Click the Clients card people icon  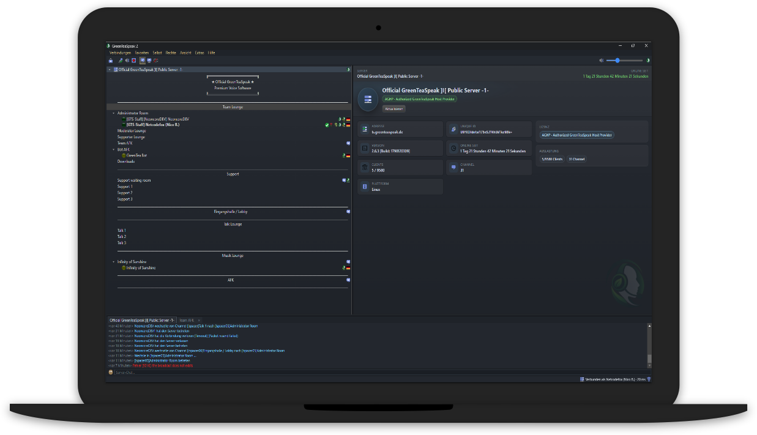[365, 168]
